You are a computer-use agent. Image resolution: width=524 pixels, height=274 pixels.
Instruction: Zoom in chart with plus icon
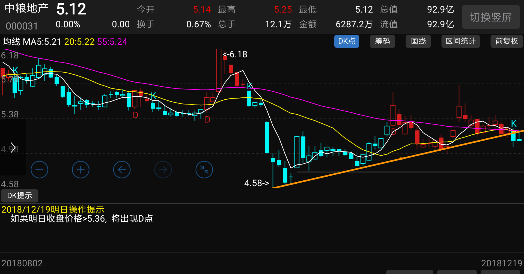tap(81, 170)
